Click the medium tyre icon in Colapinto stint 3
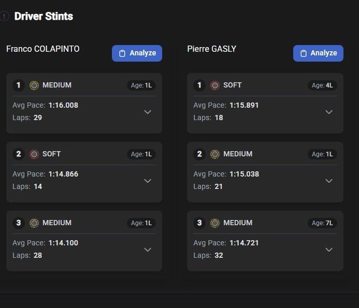The image size is (359, 308). 34,223
